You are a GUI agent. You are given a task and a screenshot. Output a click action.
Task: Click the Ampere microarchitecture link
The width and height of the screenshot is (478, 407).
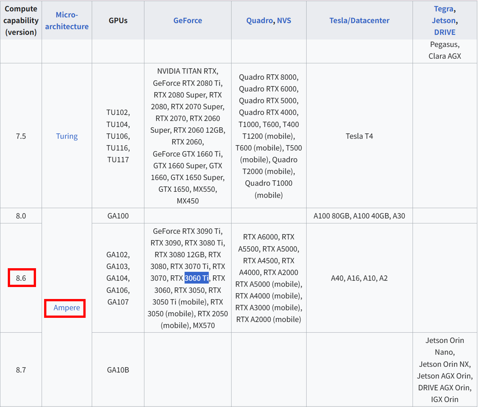[x=67, y=307]
